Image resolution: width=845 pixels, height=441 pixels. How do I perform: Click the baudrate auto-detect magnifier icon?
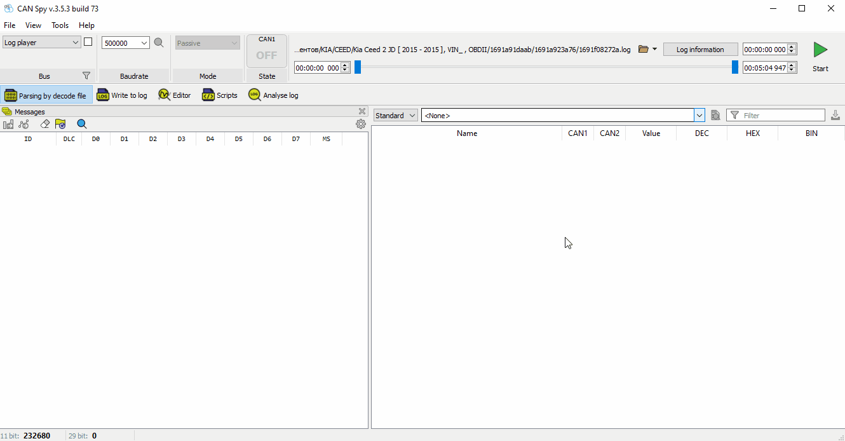pyautogui.click(x=159, y=43)
